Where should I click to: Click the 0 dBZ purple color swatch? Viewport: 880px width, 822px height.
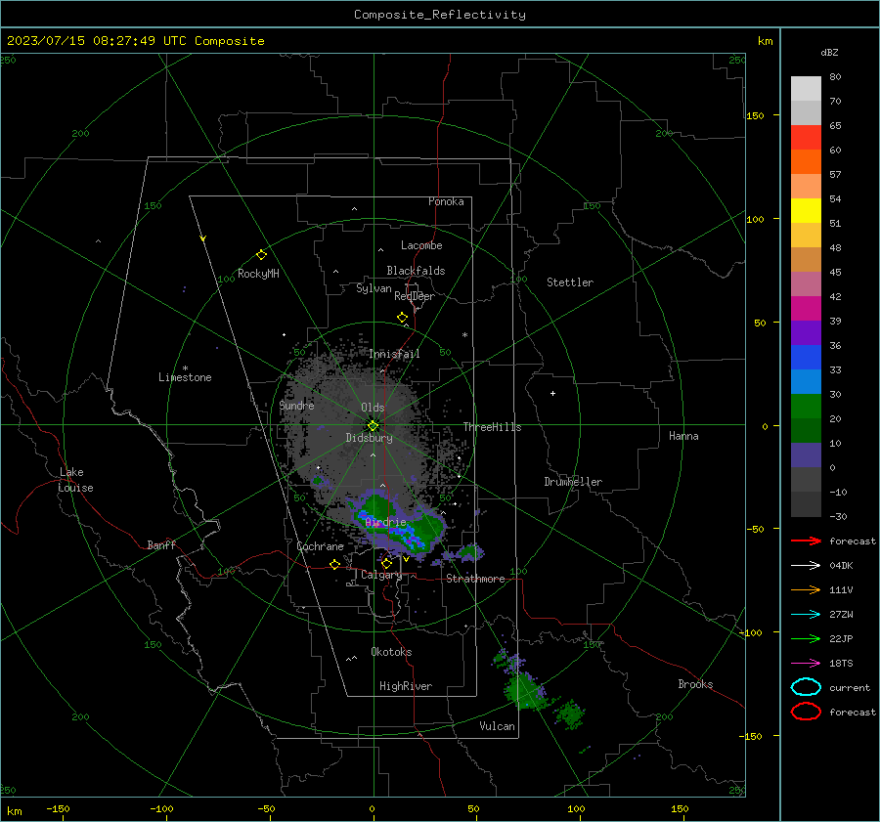806,455
